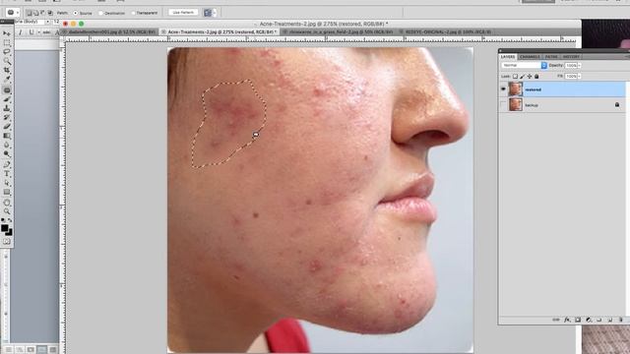Select the Brush tool
The width and height of the screenshot is (630, 354).
coord(7,99)
